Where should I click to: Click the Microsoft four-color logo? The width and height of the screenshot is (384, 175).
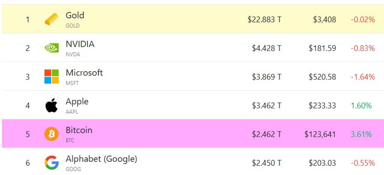(51, 77)
